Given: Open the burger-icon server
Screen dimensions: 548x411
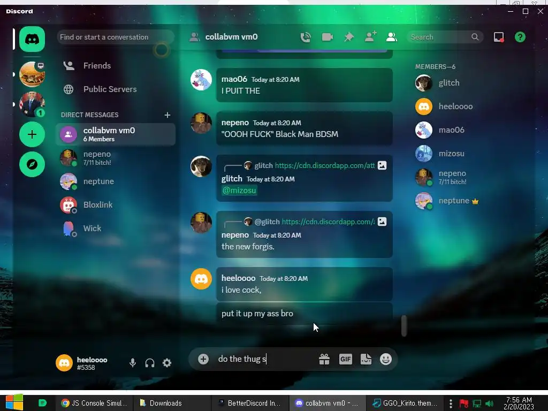Looking at the screenshot, I should 32,74.
